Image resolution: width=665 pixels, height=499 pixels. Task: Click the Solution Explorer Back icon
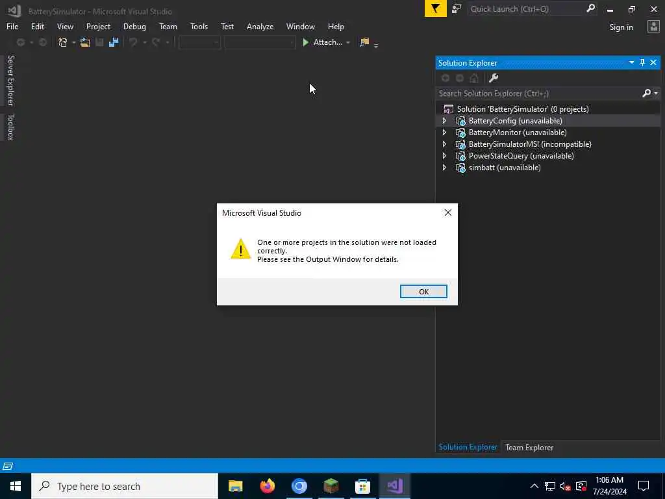pyautogui.click(x=445, y=78)
